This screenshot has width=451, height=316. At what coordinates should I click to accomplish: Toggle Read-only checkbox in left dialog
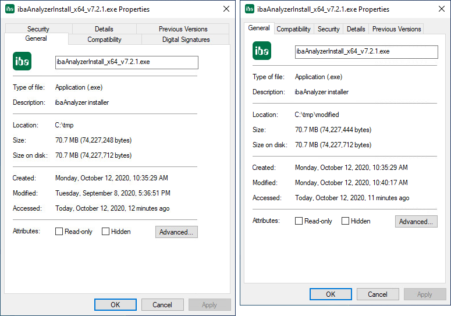click(x=59, y=232)
